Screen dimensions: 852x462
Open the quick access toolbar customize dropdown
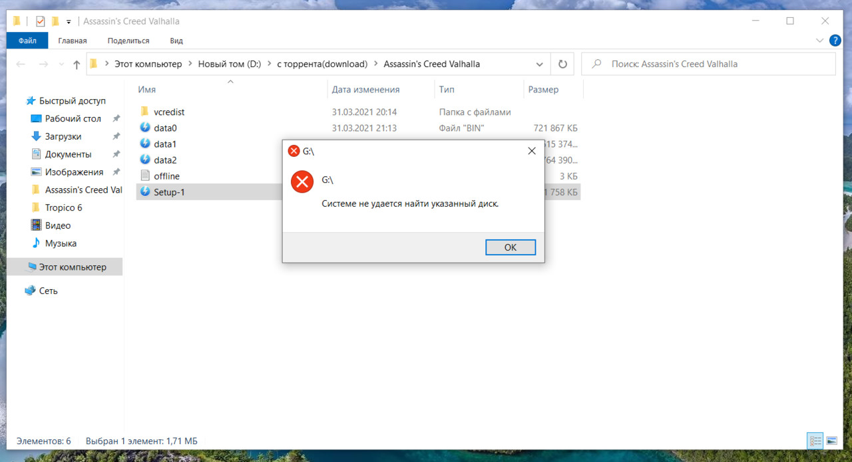(69, 22)
